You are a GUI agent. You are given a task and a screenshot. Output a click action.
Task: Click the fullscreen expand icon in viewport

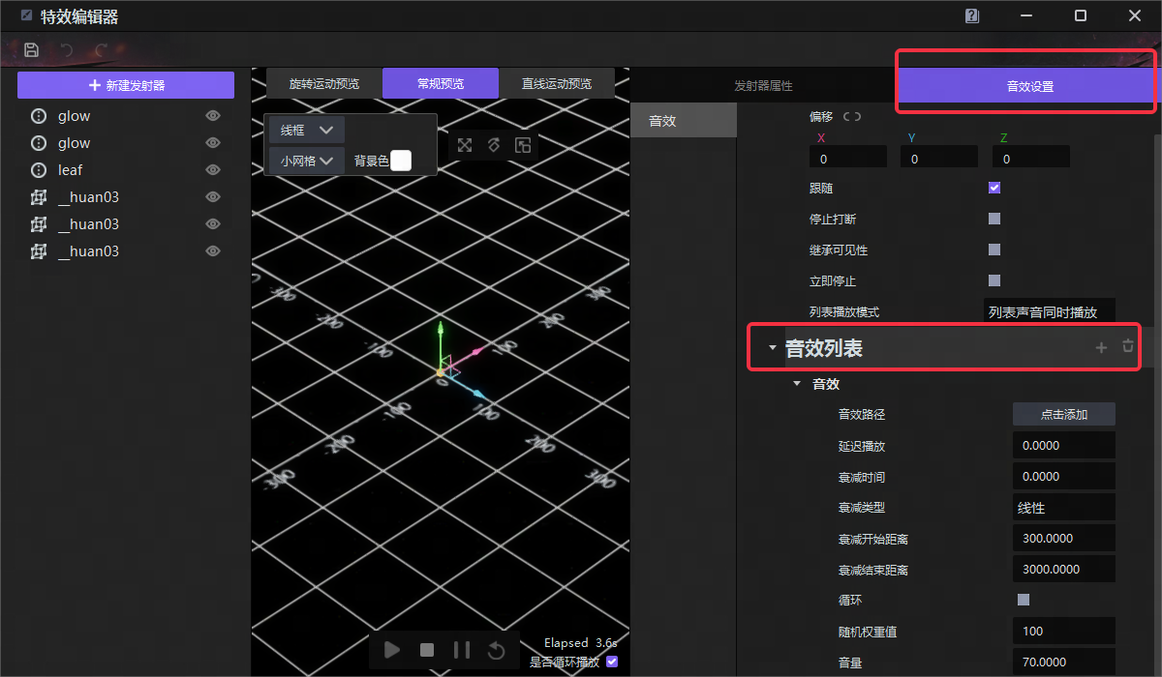pos(465,145)
